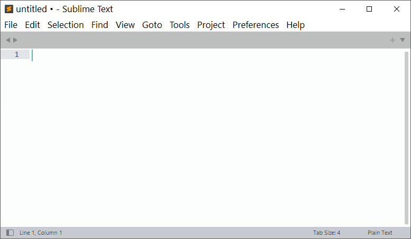The height and width of the screenshot is (239, 411).
Task: Open the Find menu
Action: coord(99,25)
